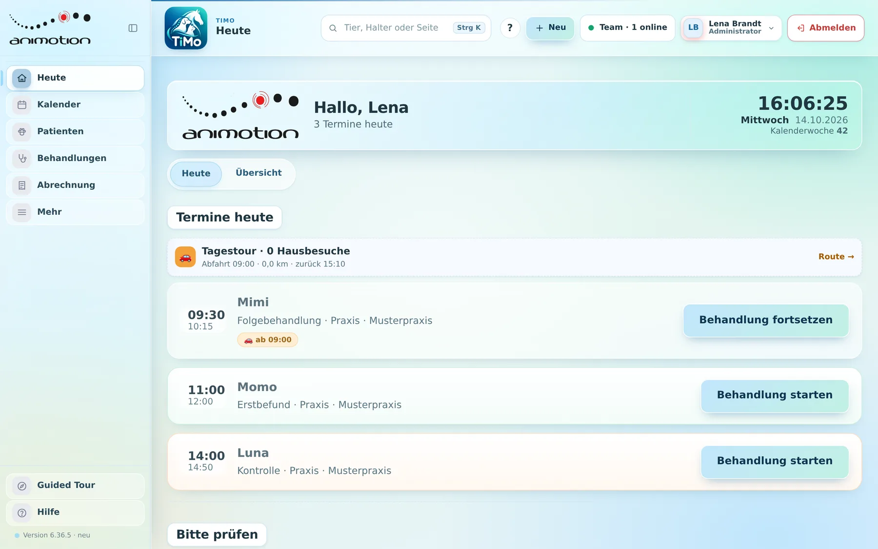Open the Route link
The height and width of the screenshot is (549, 878).
point(836,257)
